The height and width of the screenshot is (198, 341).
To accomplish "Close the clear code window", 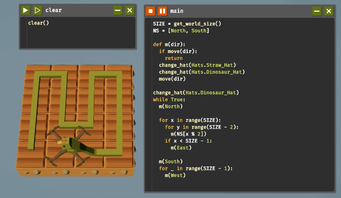I will click(130, 10).
